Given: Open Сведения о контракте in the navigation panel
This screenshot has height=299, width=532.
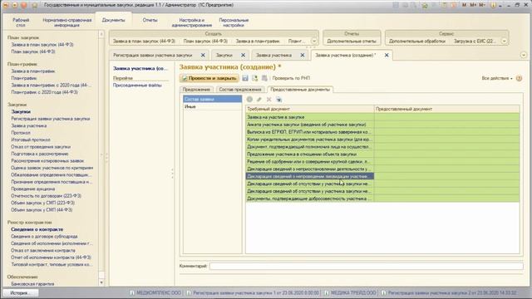Looking at the screenshot, I should point(37,229).
